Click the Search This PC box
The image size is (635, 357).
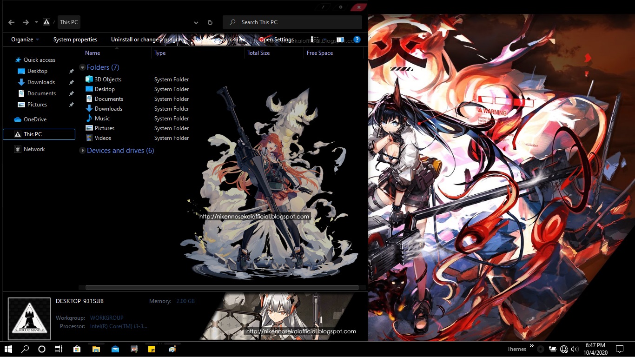[x=292, y=22]
